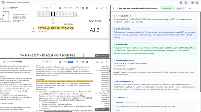Open the Good Catch status dropdown

click(167, 8)
